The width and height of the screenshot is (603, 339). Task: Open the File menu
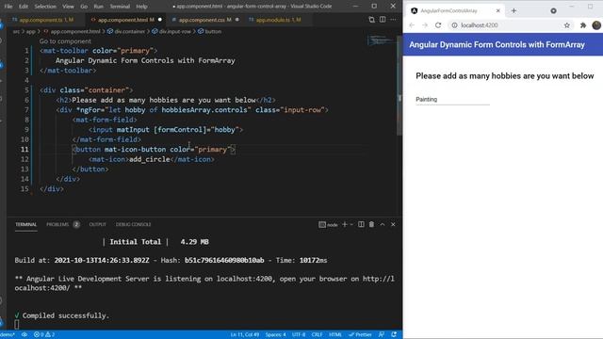tap(8, 7)
